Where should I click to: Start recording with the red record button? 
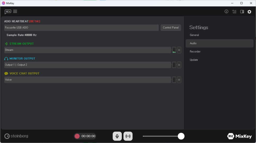[77, 136]
